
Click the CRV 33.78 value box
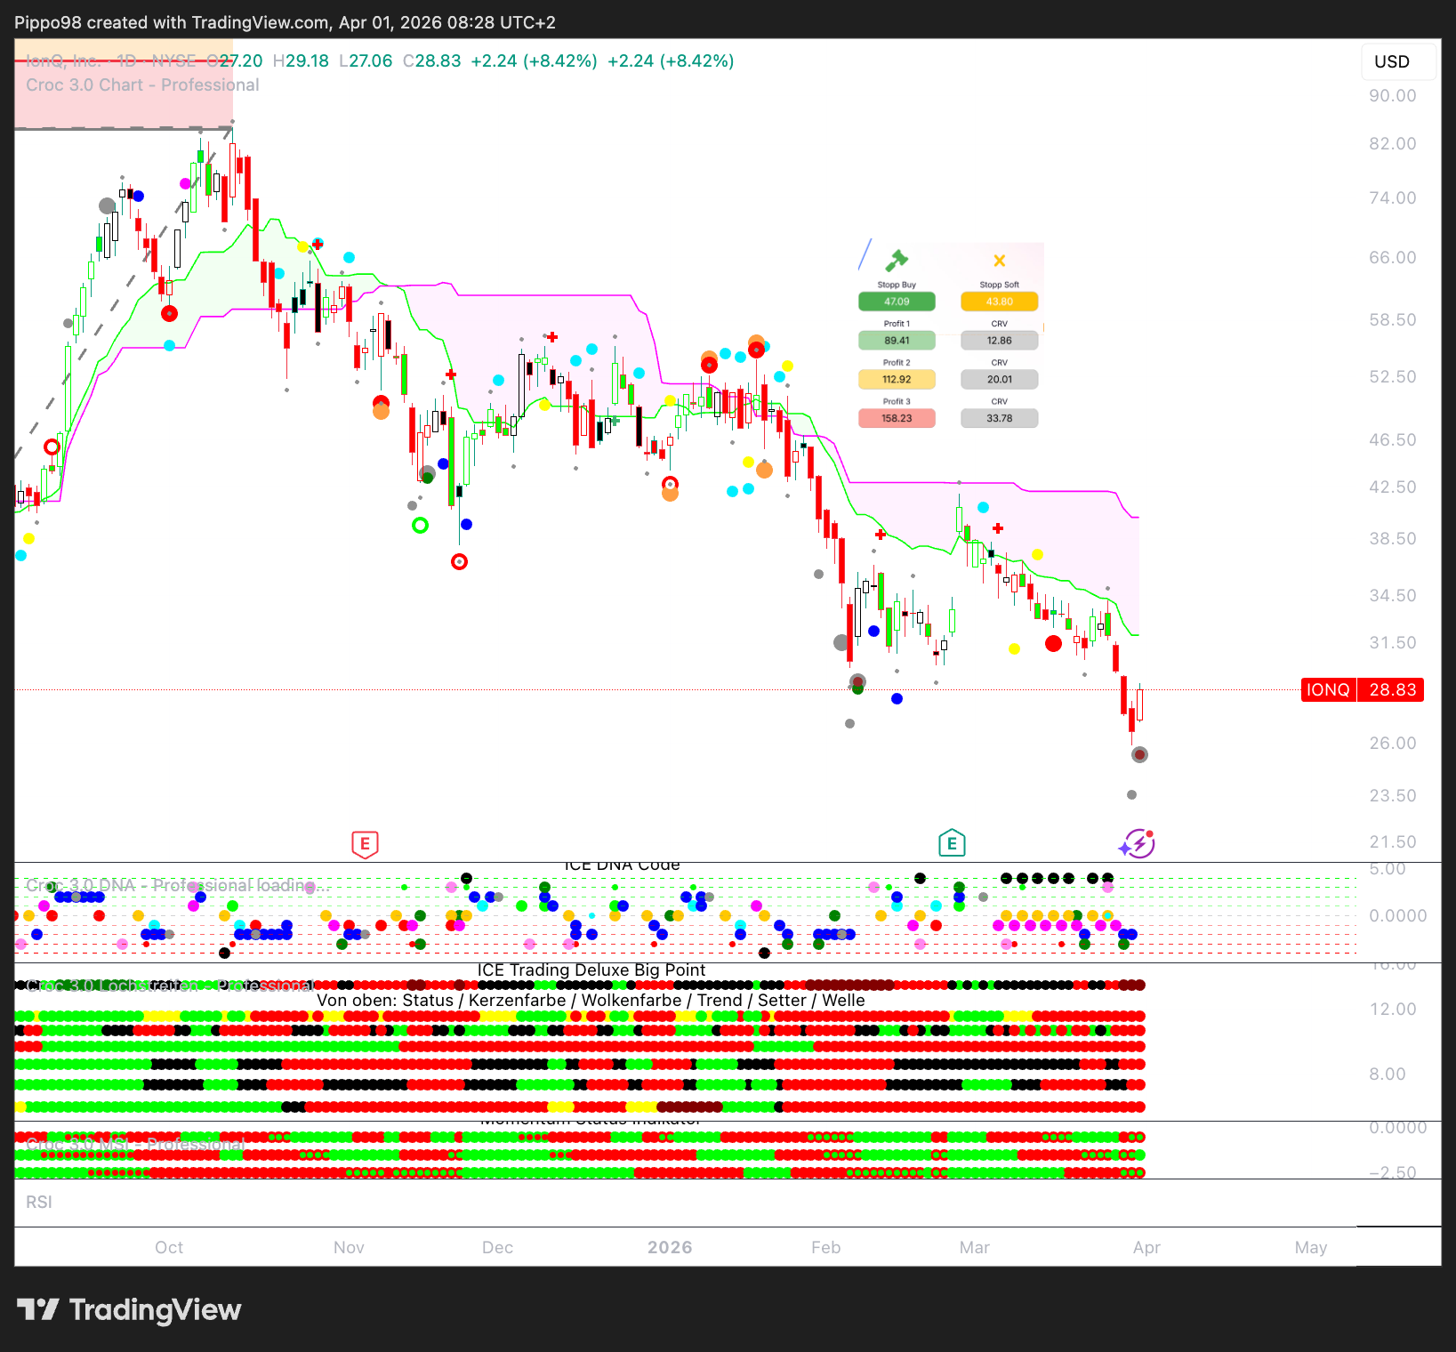coord(999,418)
